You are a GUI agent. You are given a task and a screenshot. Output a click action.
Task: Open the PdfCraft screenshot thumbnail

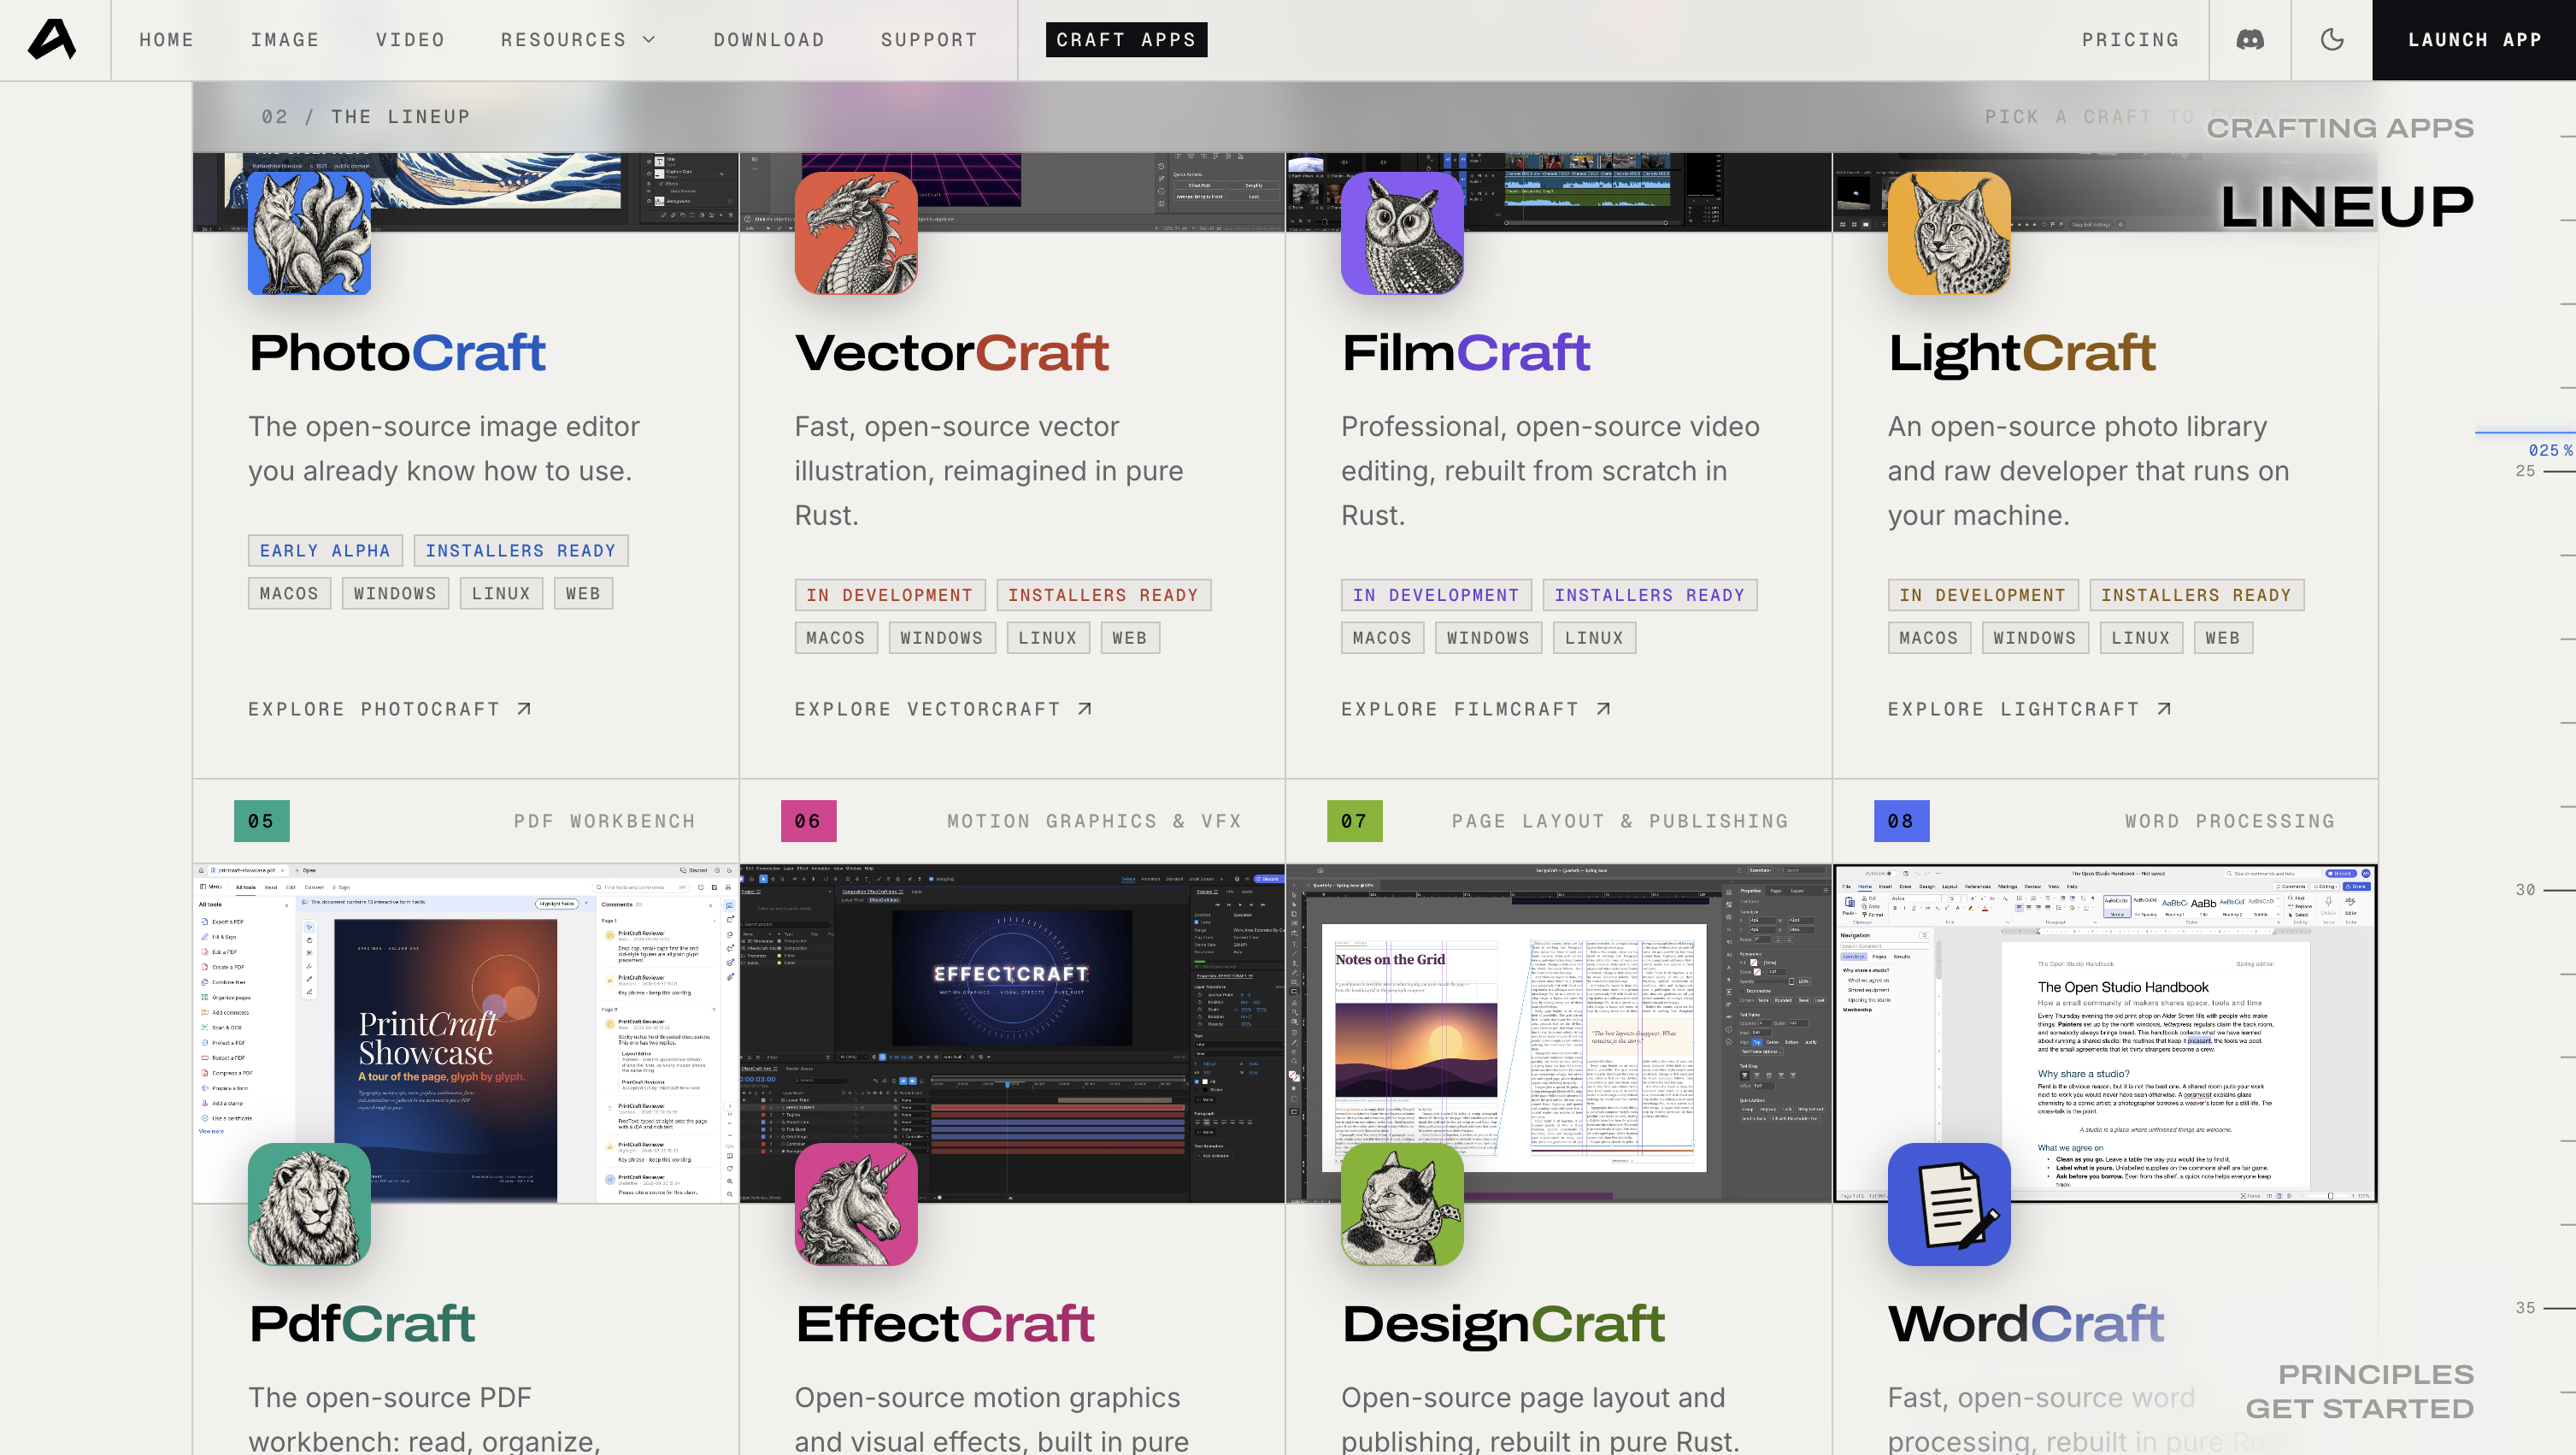click(465, 1033)
